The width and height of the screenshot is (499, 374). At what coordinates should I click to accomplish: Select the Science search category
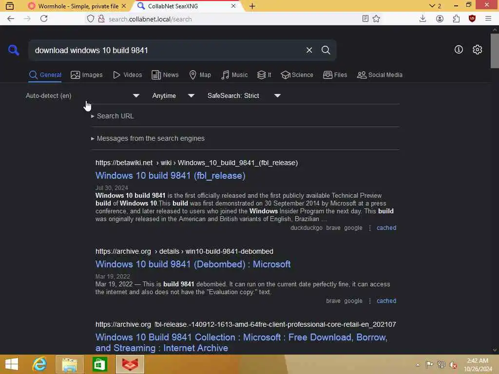click(297, 75)
